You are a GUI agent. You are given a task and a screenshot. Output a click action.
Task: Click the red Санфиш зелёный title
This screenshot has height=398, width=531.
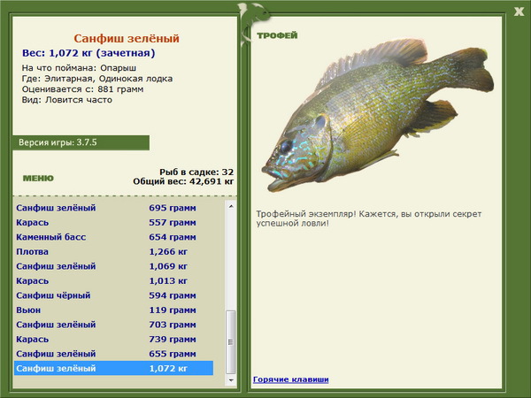point(127,38)
